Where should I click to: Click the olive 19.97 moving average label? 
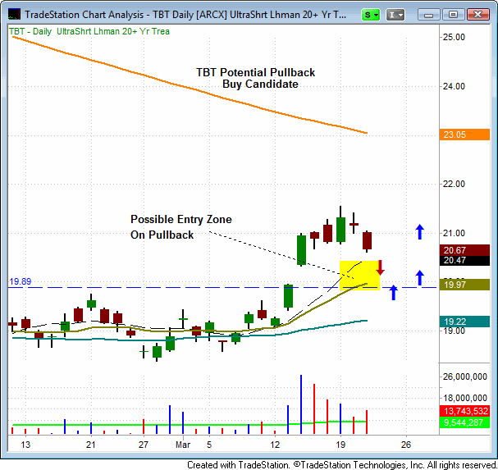tap(464, 285)
